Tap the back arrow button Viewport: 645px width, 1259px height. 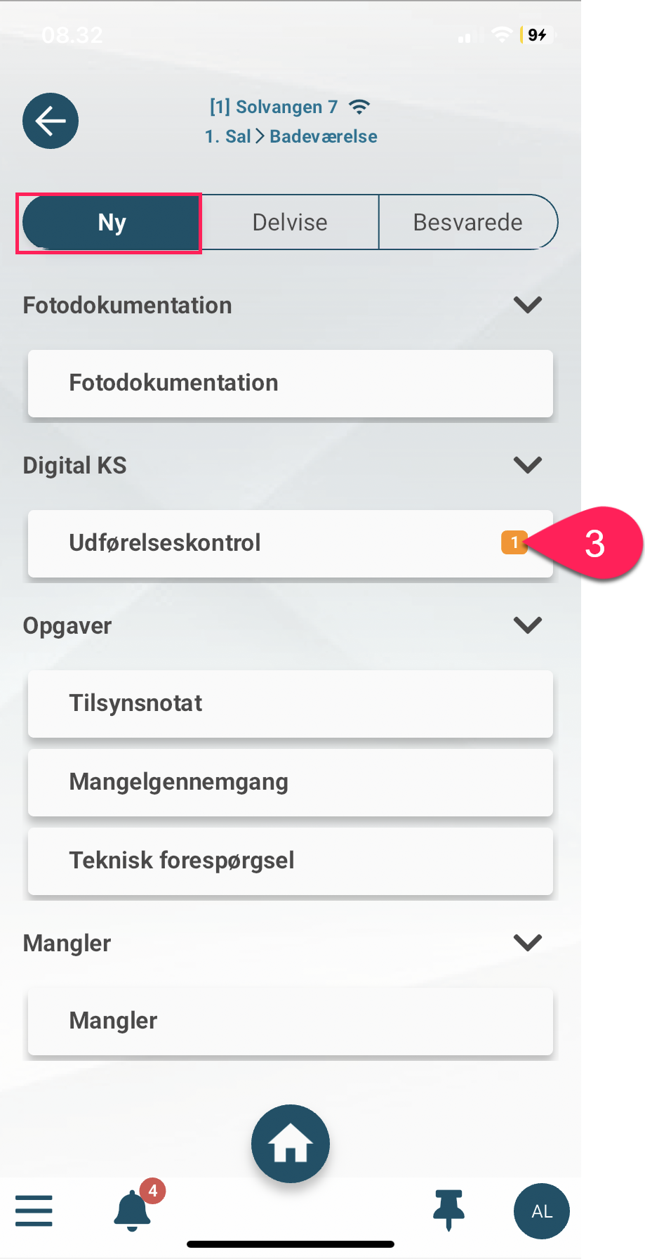[51, 121]
